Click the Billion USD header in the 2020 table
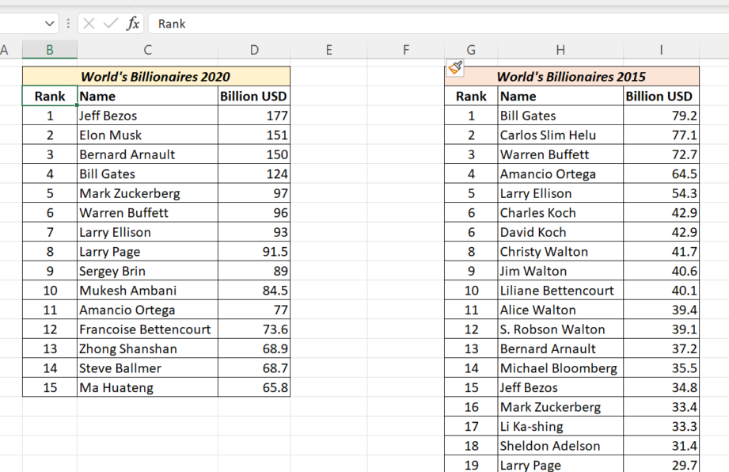 click(254, 96)
